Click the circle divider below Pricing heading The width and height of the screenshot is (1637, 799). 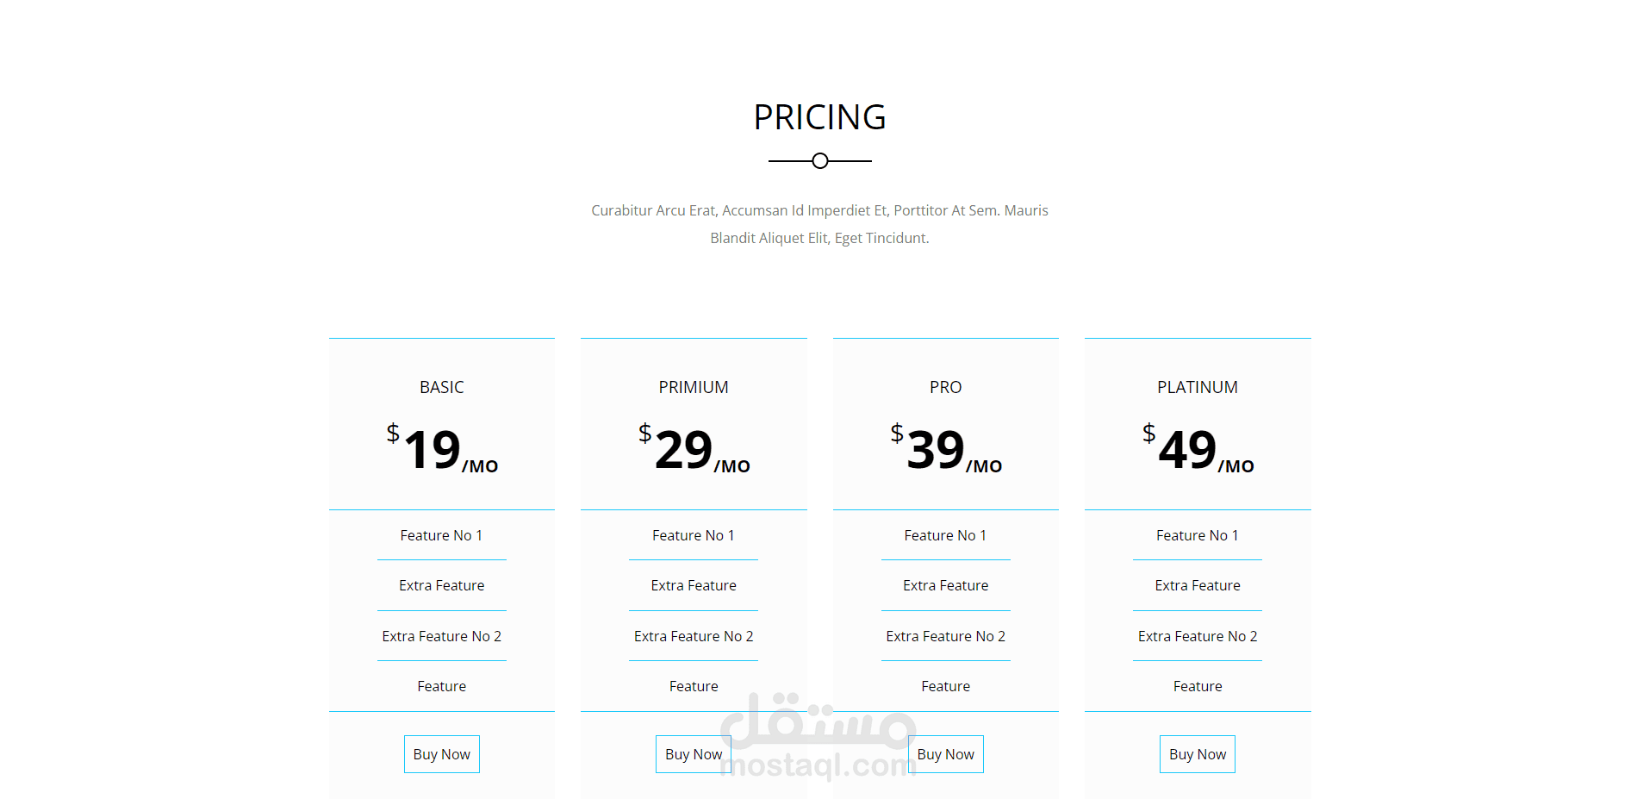[x=820, y=161]
